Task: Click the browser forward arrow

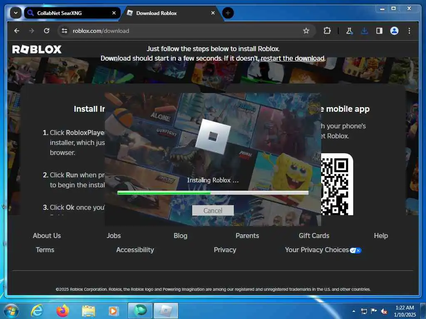Action: [x=32, y=31]
